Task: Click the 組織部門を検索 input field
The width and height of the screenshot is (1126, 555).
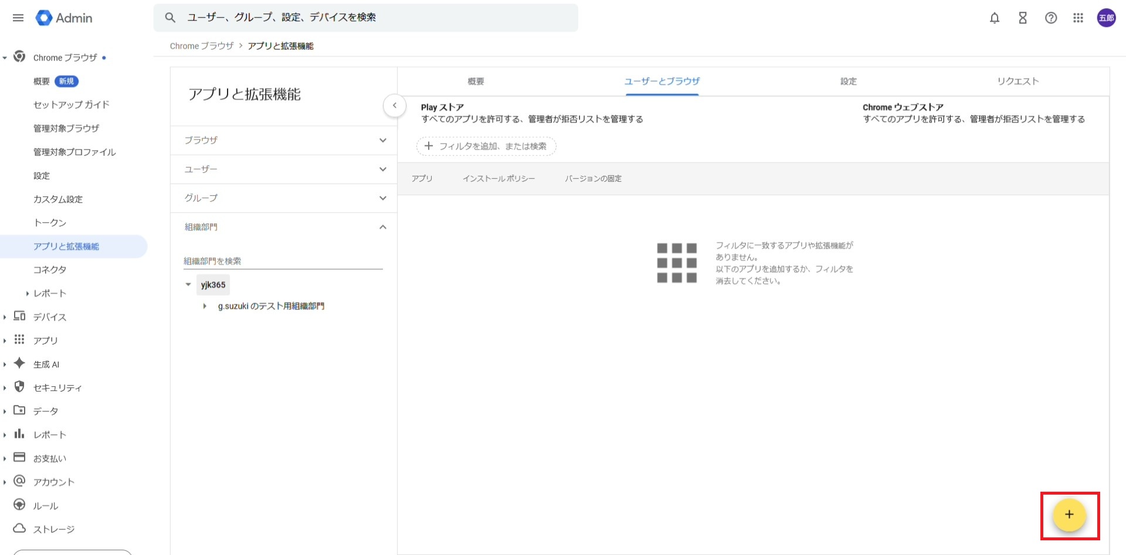Action: 283,261
